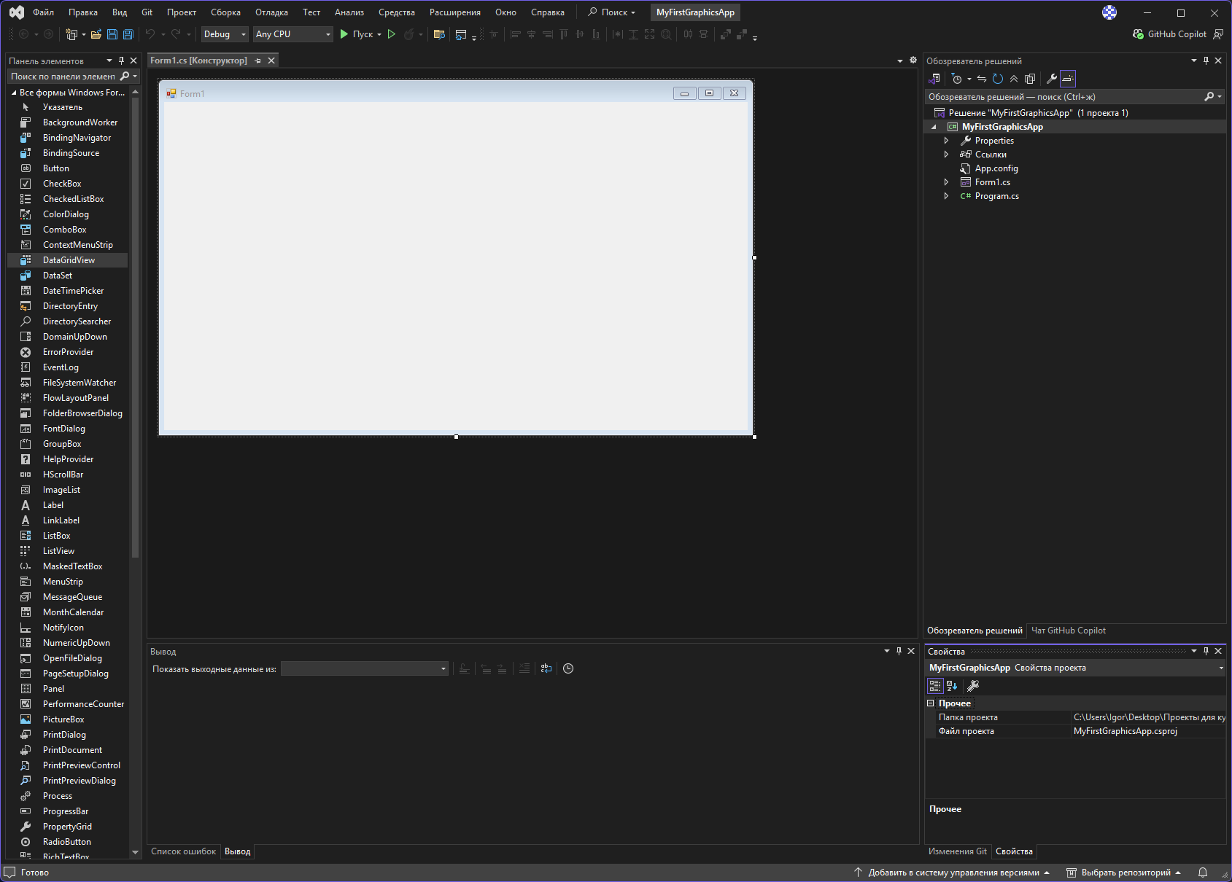Open properties via the wrench icon in Solution Explorer
This screenshot has height=882, width=1232.
pyautogui.click(x=1052, y=79)
